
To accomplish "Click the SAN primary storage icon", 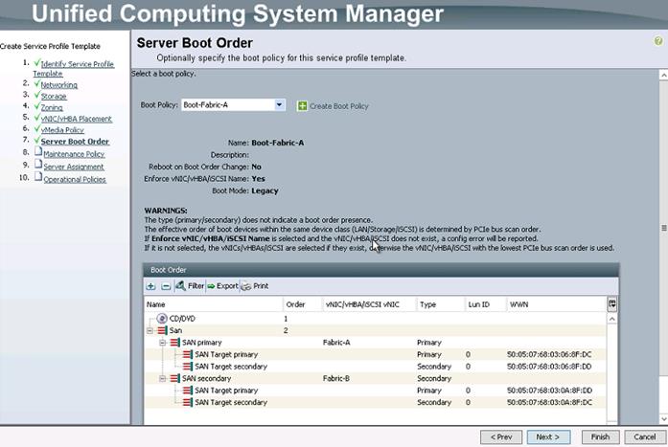I will (x=174, y=342).
